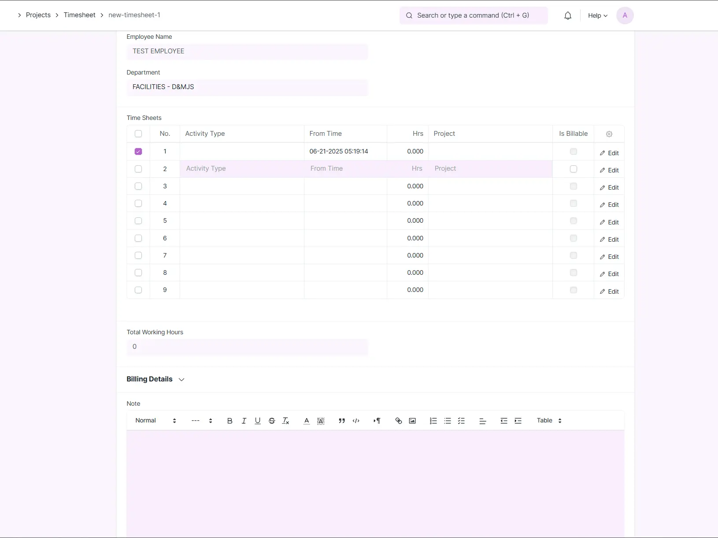This screenshot has width=718, height=538.
Task: Insert a blockquote in the note
Action: point(341,421)
